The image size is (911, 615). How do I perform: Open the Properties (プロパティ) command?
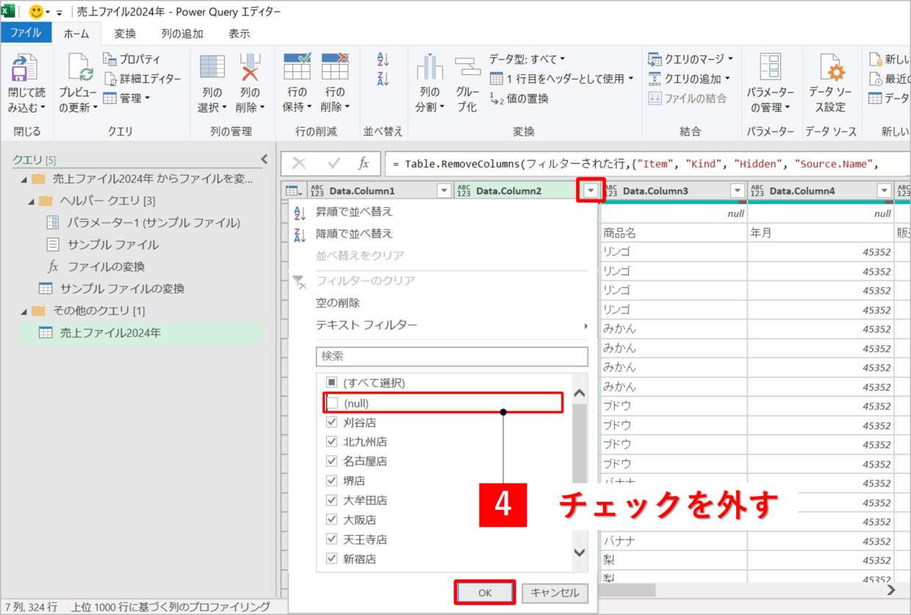(x=132, y=59)
